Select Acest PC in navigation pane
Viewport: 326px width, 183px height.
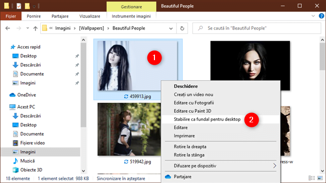coord(26,107)
